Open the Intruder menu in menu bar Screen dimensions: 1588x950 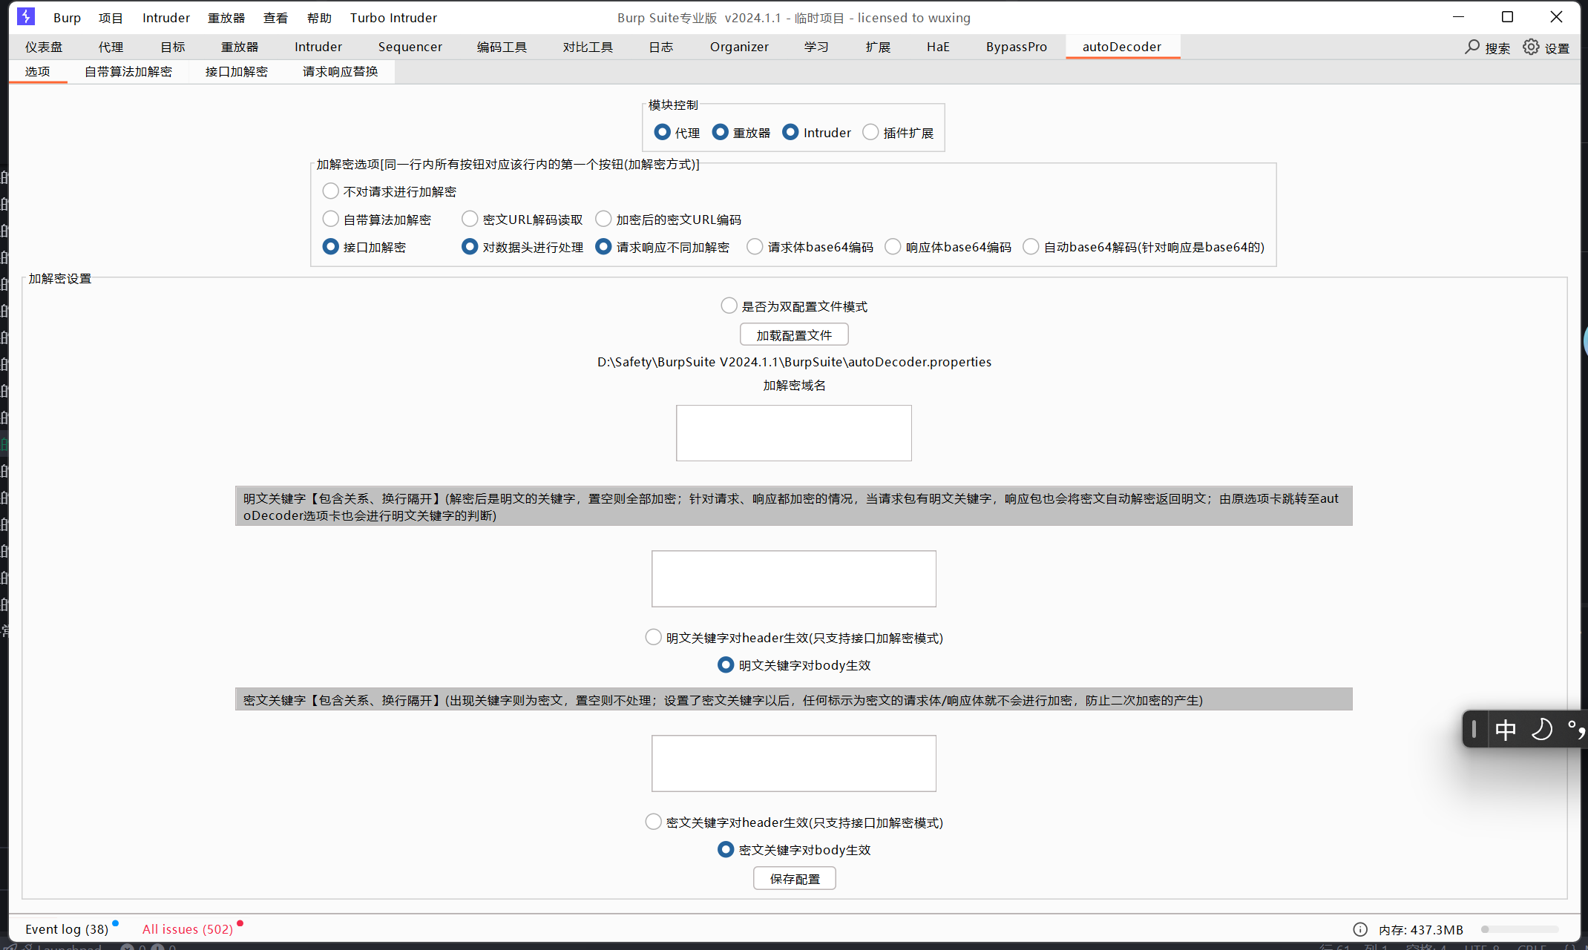pyautogui.click(x=166, y=18)
